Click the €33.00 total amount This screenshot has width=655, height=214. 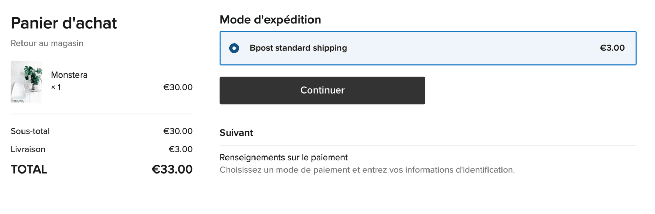pos(172,169)
